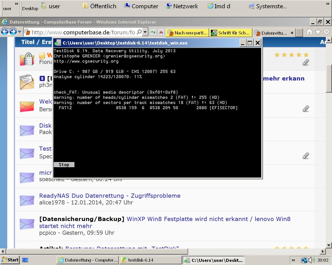Switch to 'Datenrettung - Computer...' taskbar button

[88, 260]
